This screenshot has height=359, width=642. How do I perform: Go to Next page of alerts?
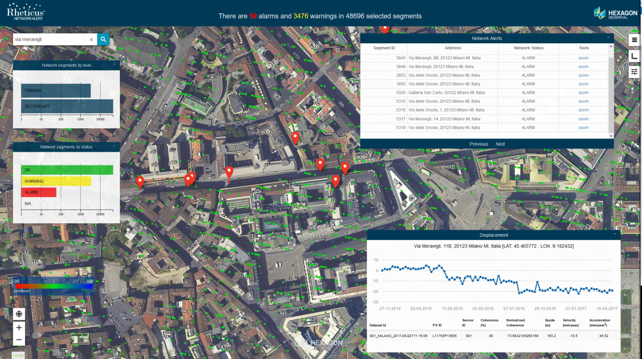pyautogui.click(x=500, y=144)
